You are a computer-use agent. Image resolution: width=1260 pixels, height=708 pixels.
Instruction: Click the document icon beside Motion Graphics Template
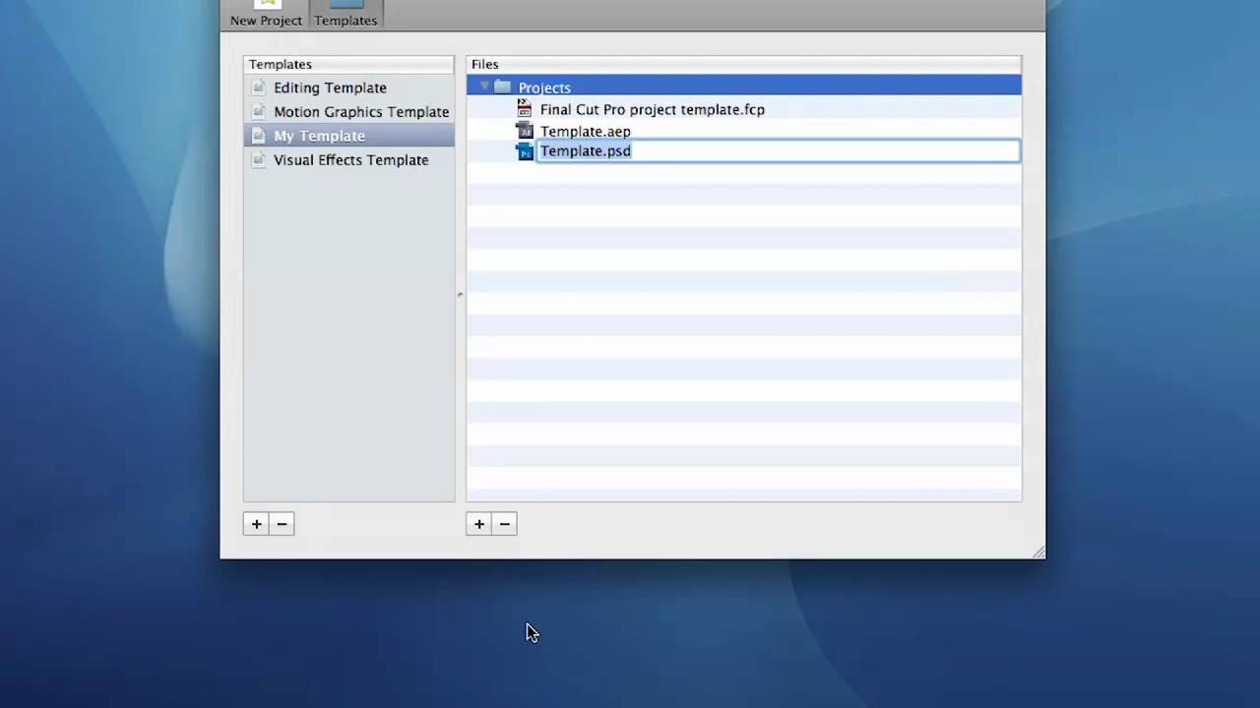(258, 111)
